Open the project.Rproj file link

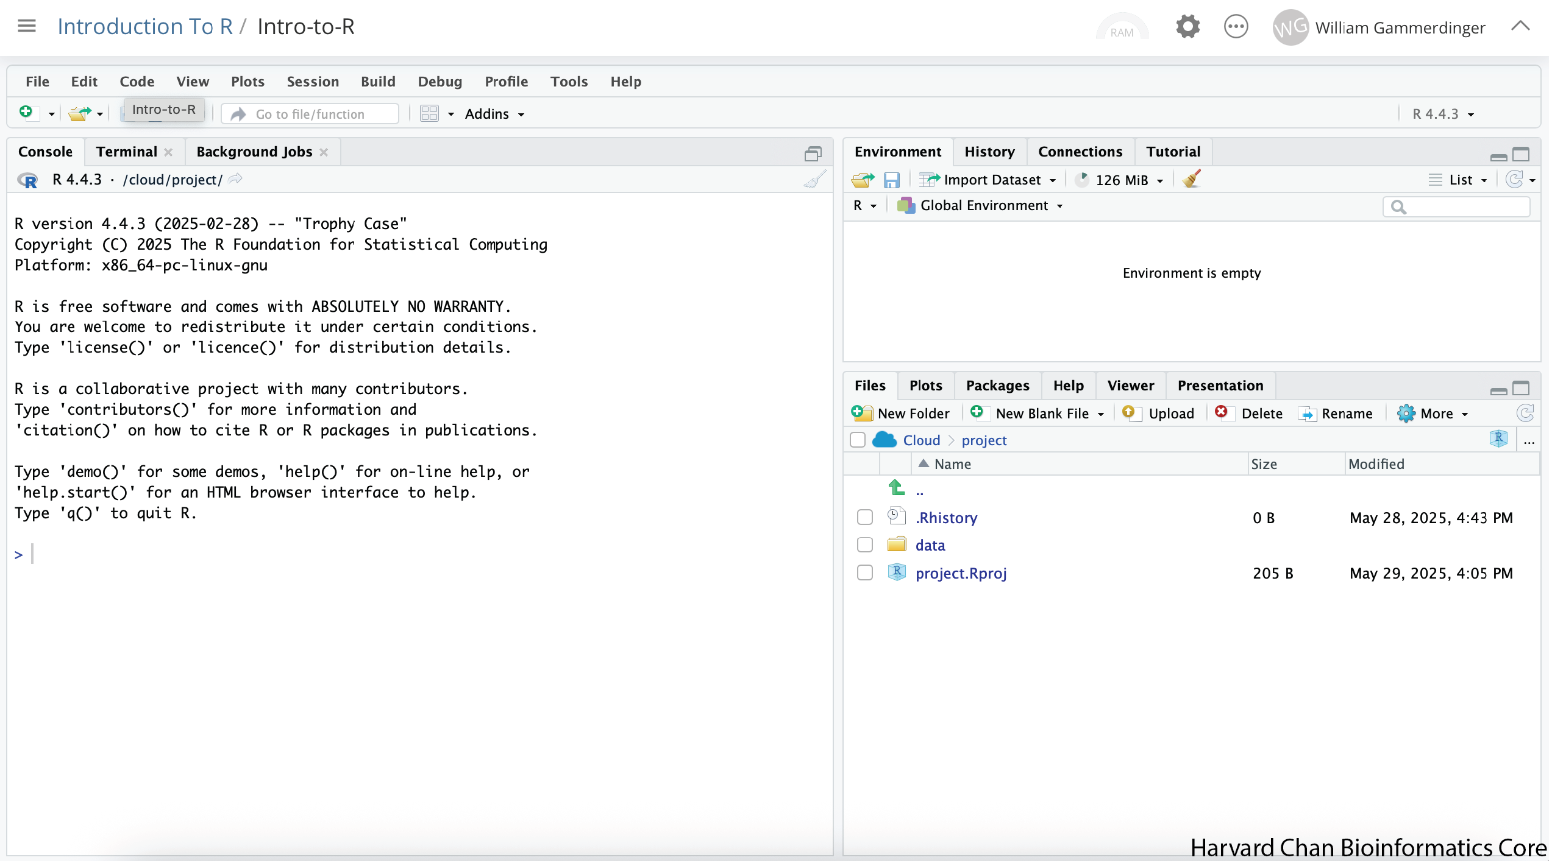click(962, 574)
